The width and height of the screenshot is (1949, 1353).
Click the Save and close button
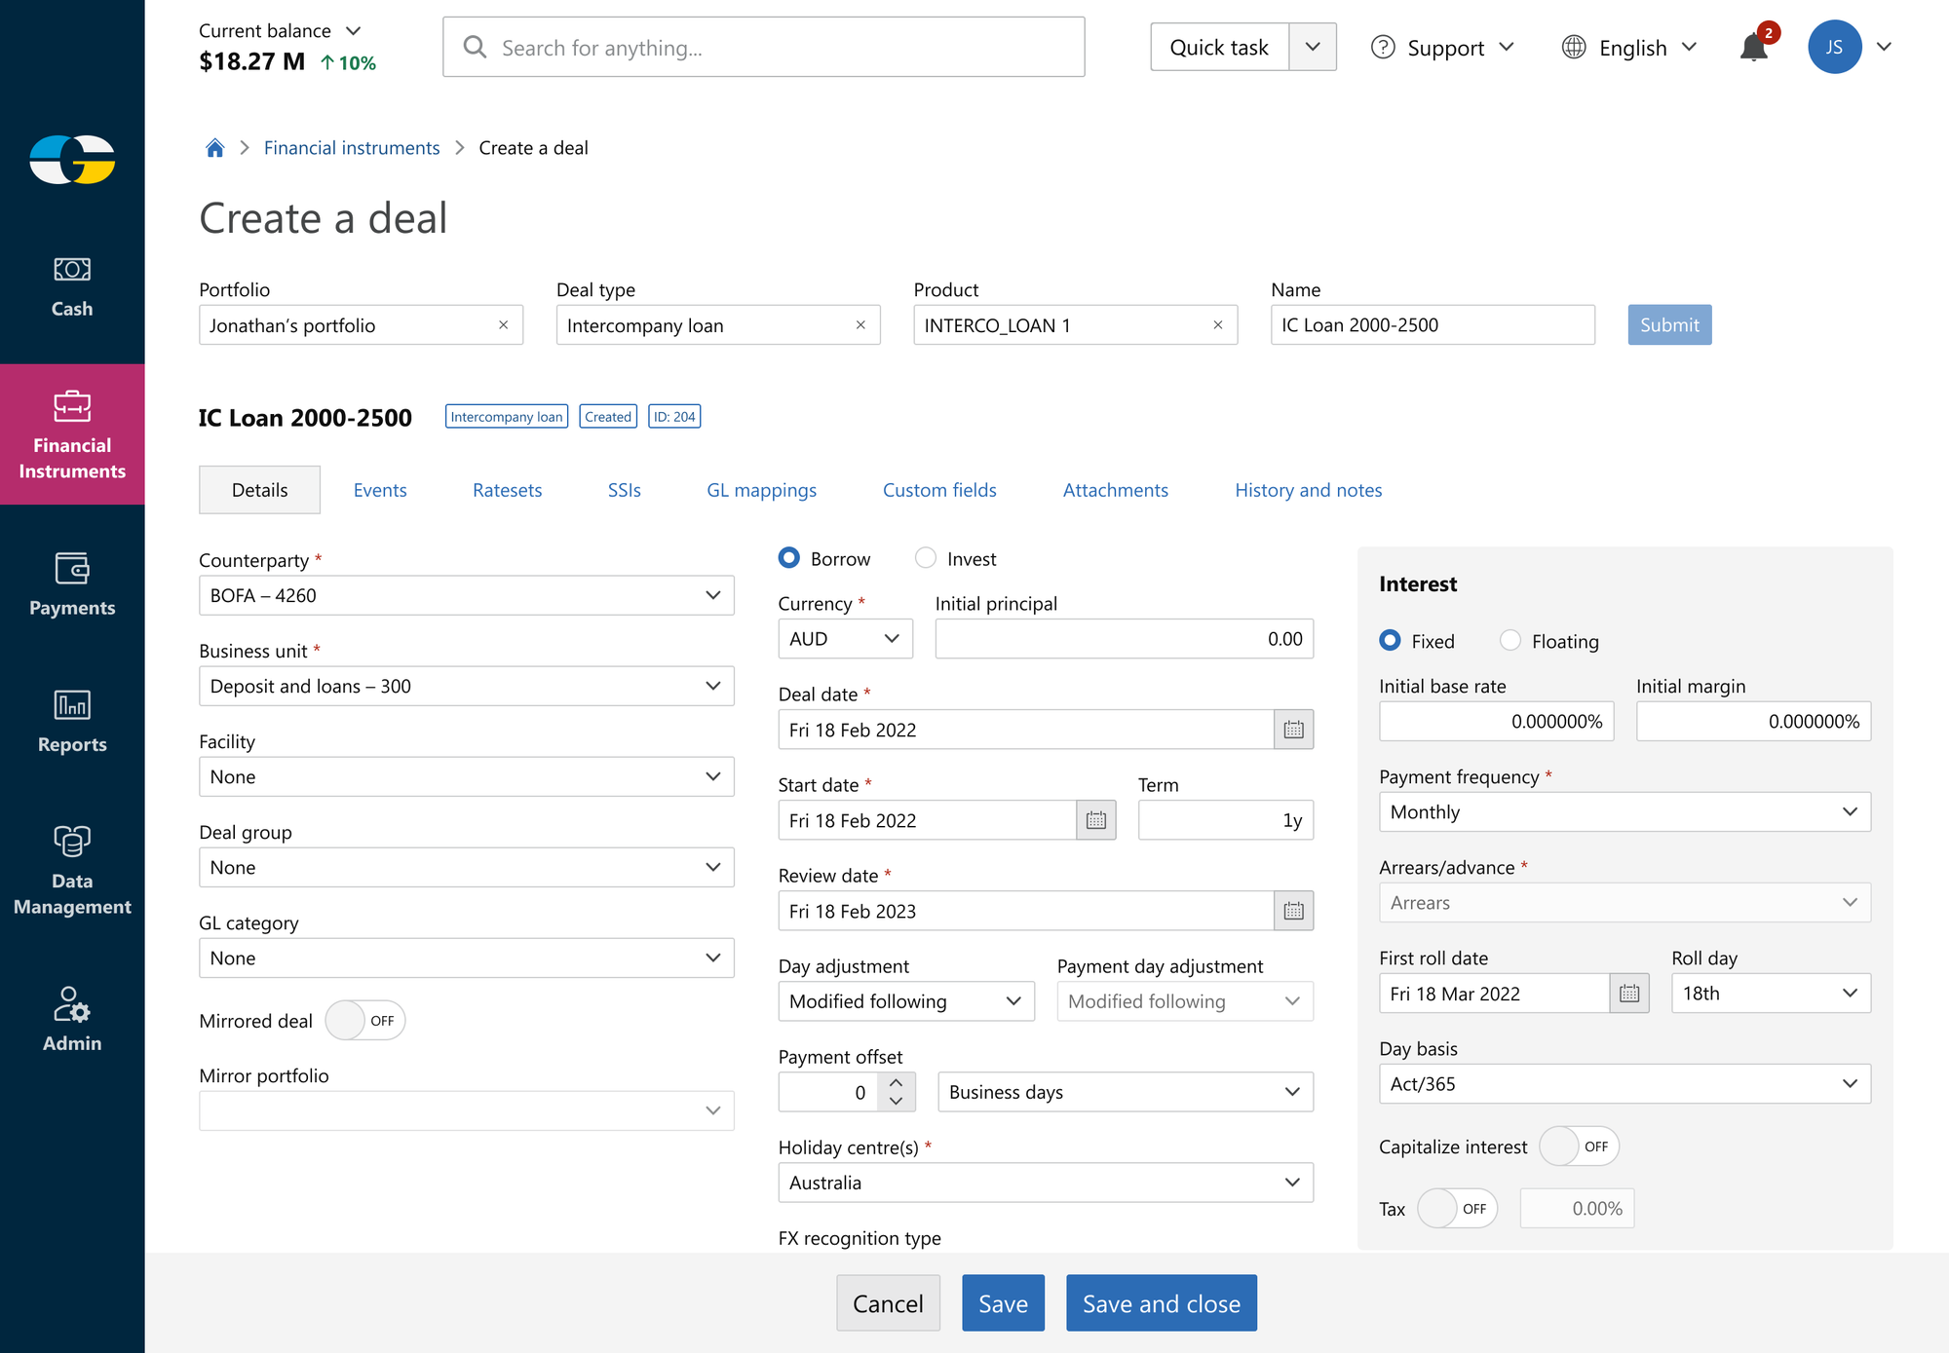click(1161, 1303)
